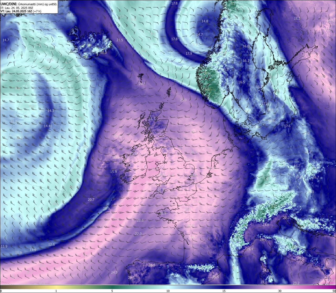Screen dimensions: 336x293
Task: Click the '1' tick on the color scale
Action: point(56,291)
